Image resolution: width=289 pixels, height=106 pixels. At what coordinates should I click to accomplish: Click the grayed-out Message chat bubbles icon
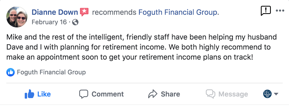pyautogui.click(x=211, y=94)
